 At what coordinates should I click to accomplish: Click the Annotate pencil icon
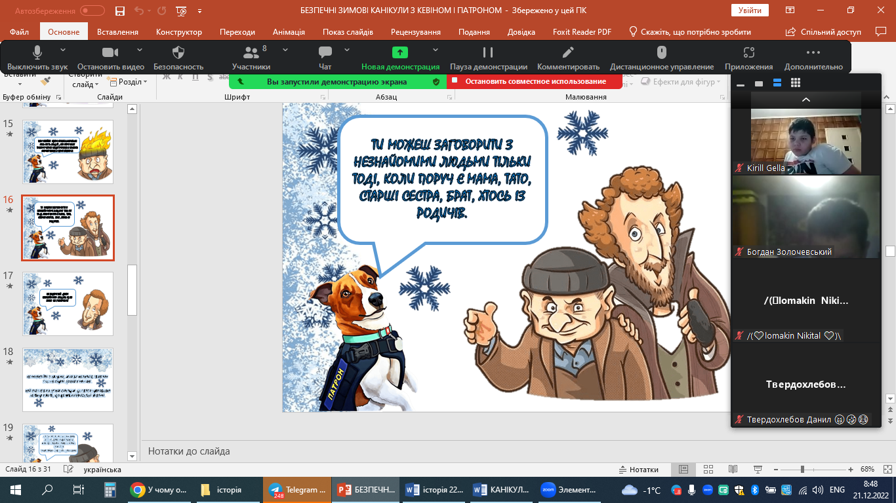568,53
